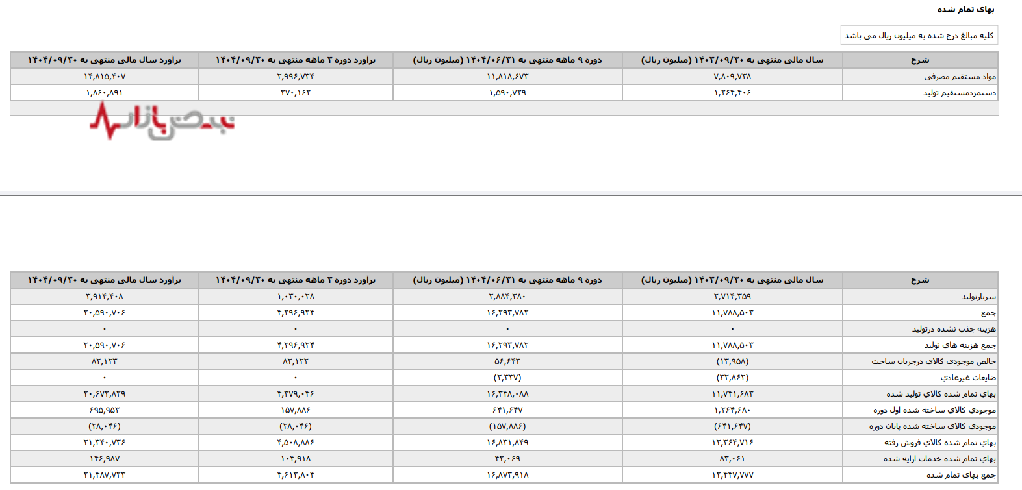This screenshot has height=490, width=1022.
Task: Click the سربارتولید row label
Action: [978, 297]
